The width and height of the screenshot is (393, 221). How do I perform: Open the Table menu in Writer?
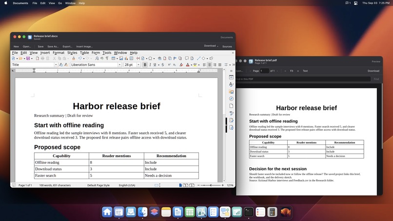pyautogui.click(x=84, y=53)
